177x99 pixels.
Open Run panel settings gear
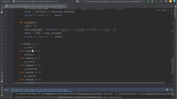click(x=167, y=90)
